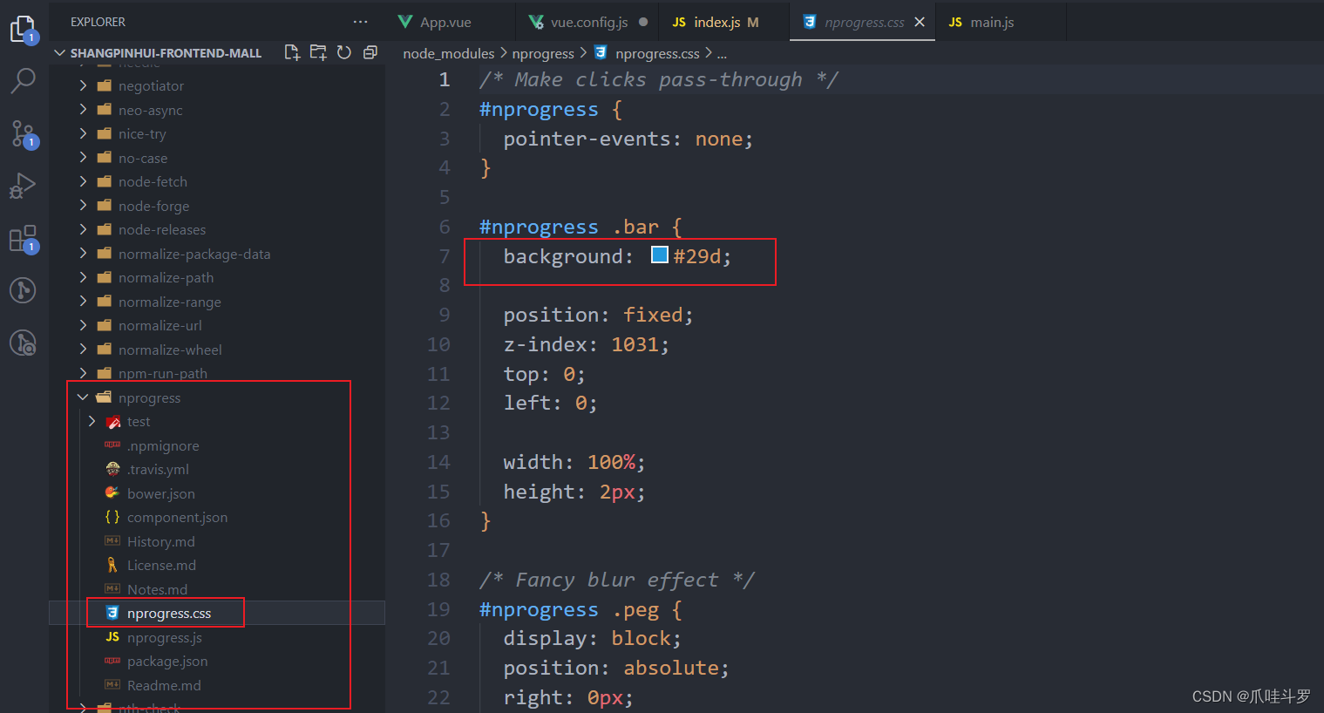Open the Search view icon
The height and width of the screenshot is (713, 1324).
pos(23,81)
